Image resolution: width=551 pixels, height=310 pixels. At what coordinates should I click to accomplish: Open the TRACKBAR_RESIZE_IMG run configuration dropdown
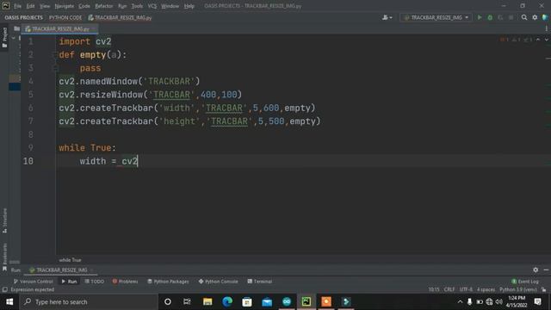(436, 17)
